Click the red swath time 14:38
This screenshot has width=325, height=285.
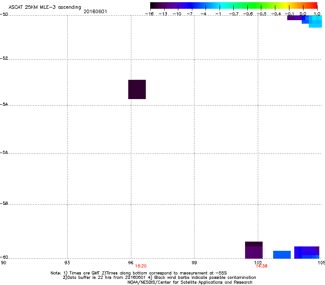click(x=261, y=266)
